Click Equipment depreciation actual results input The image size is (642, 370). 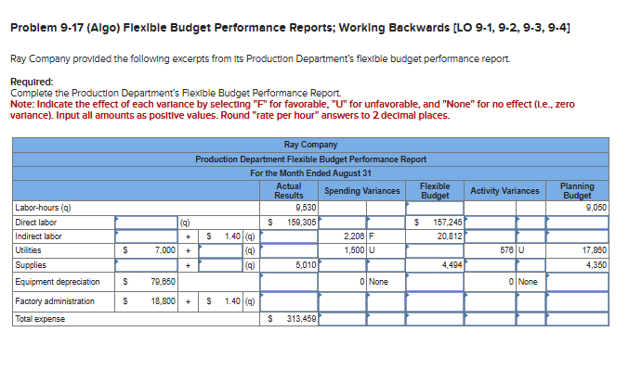coord(289,282)
